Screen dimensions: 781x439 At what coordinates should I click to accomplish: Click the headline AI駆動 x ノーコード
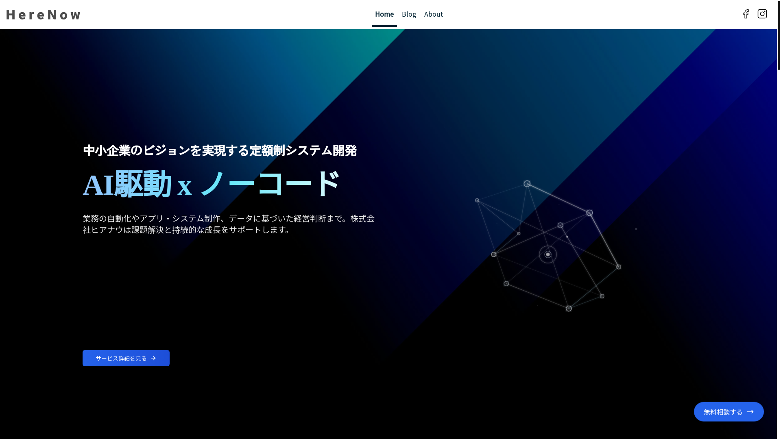[211, 184]
